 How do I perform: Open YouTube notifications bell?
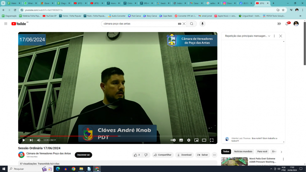point(287,24)
